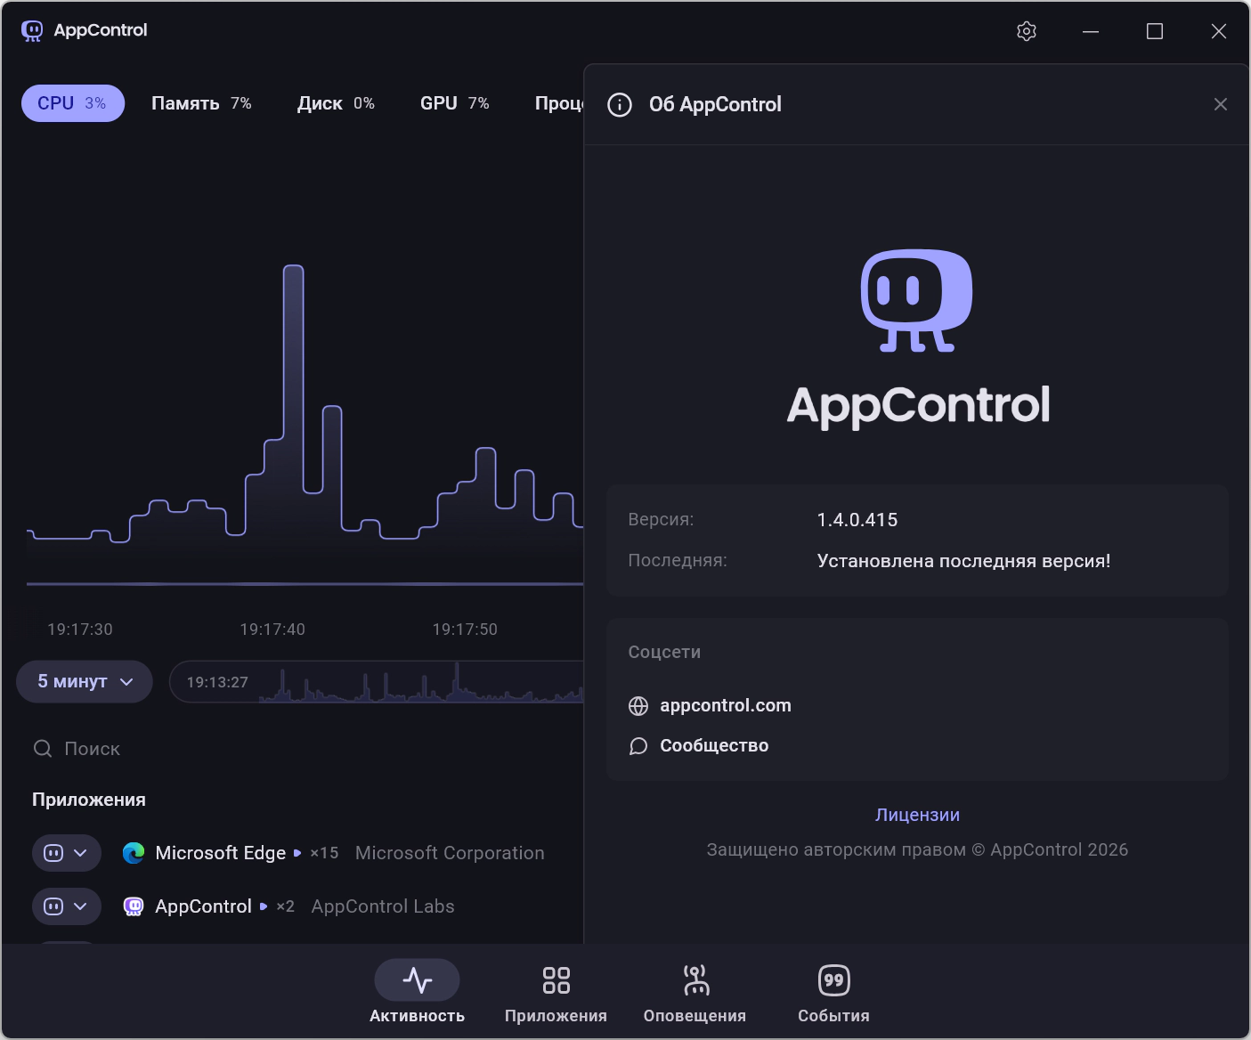The width and height of the screenshot is (1251, 1040).
Task: Switch to the GPU tab
Action: click(455, 103)
